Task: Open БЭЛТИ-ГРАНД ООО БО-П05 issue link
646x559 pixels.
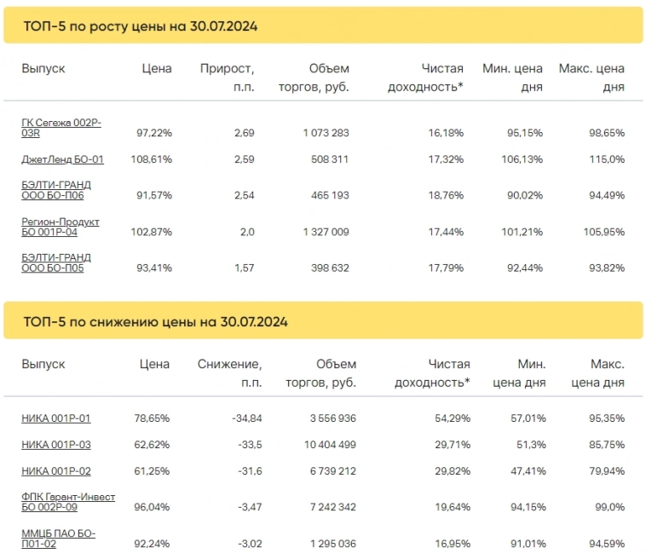Action: 56,262
